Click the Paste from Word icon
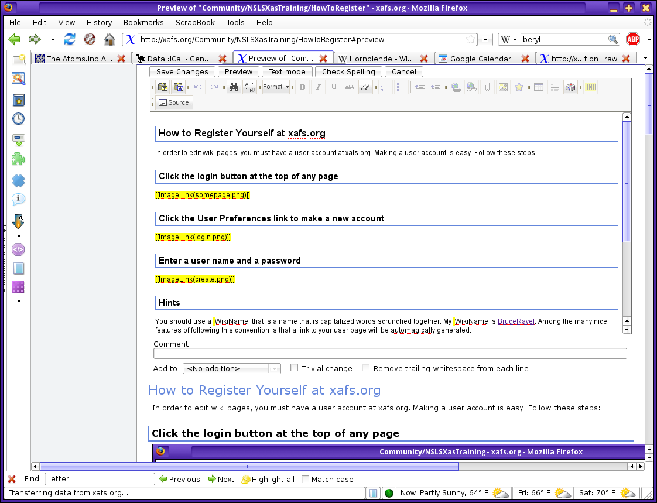This screenshot has height=503, width=657. 179,87
